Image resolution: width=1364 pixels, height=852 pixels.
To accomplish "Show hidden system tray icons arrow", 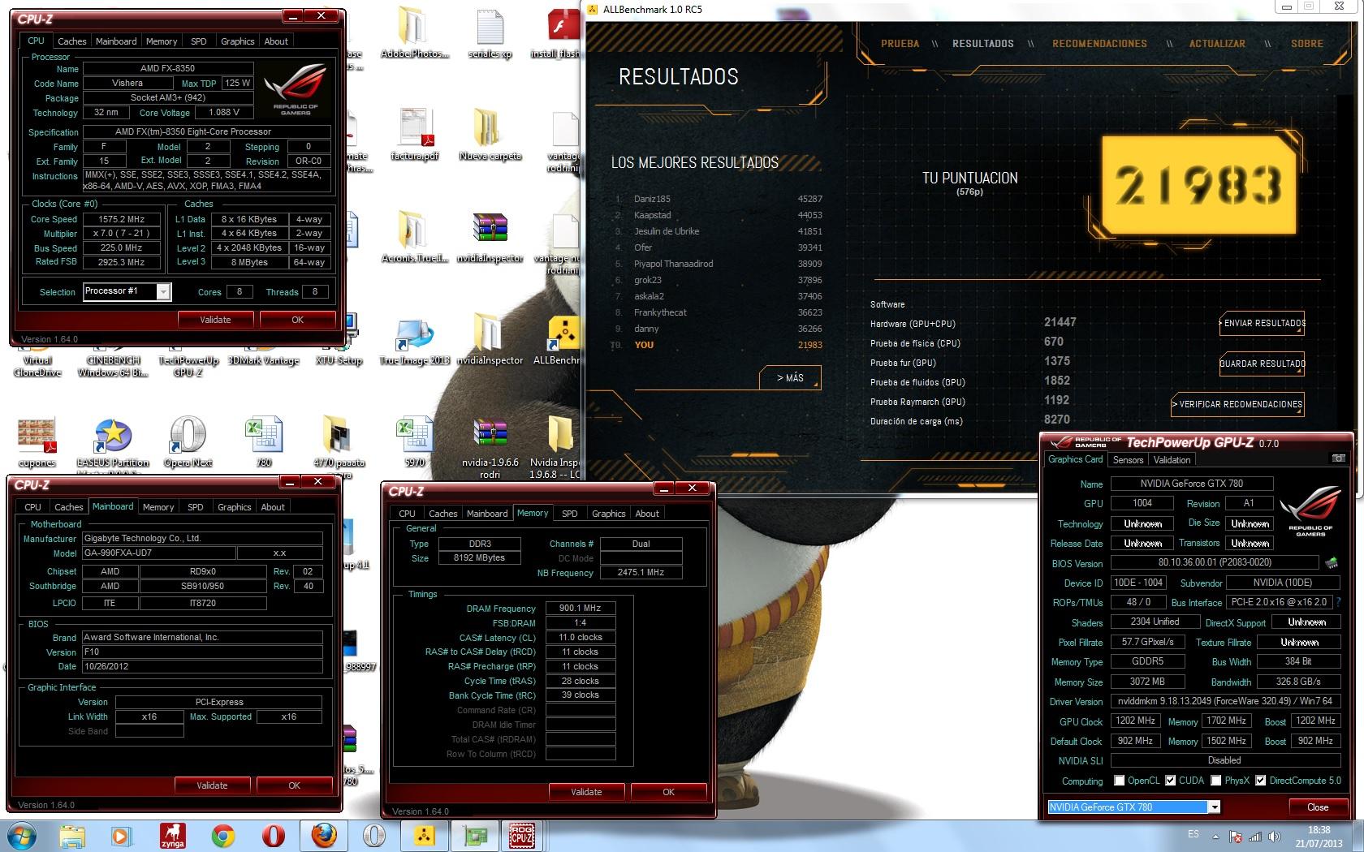I will pos(1215,837).
